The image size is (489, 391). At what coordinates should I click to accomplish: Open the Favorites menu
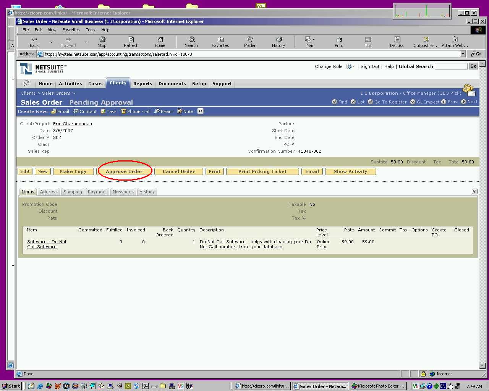pyautogui.click(x=71, y=30)
